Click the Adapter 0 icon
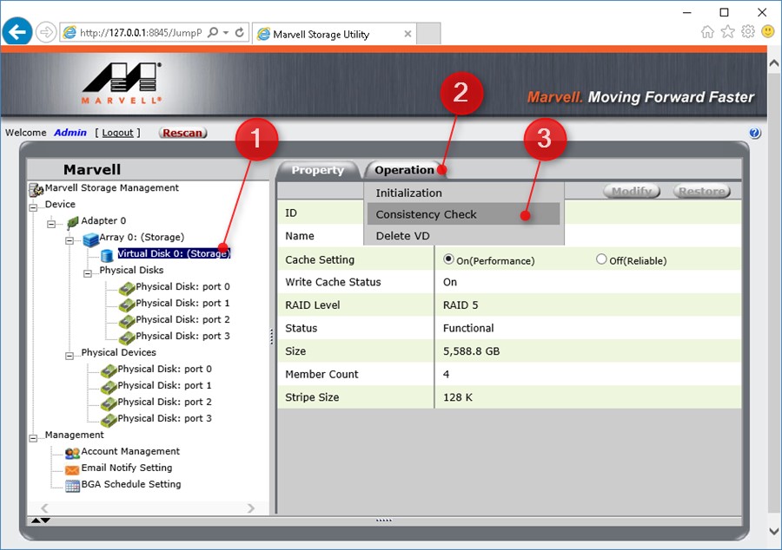Viewport: 782px width, 550px height. click(70, 221)
